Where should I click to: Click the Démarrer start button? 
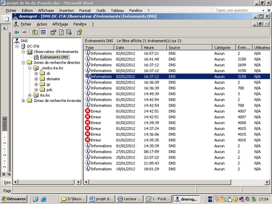15,199
